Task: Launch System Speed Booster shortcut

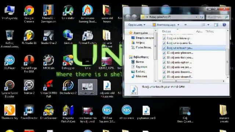Action: 10,89
